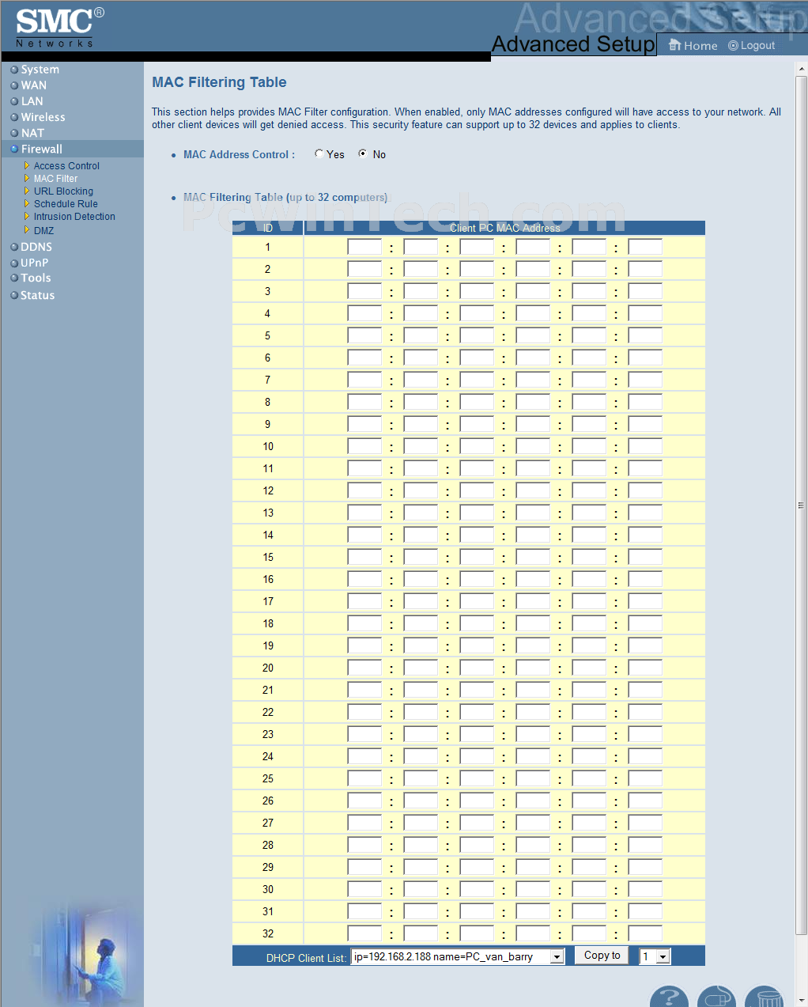Focus the fifth MAC octet field in row 8
Screen dimensions: 808x1007
pyautogui.click(x=589, y=402)
